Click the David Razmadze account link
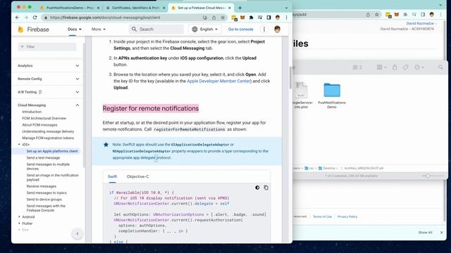Screen dimensions: 451x253 [x=421, y=23]
